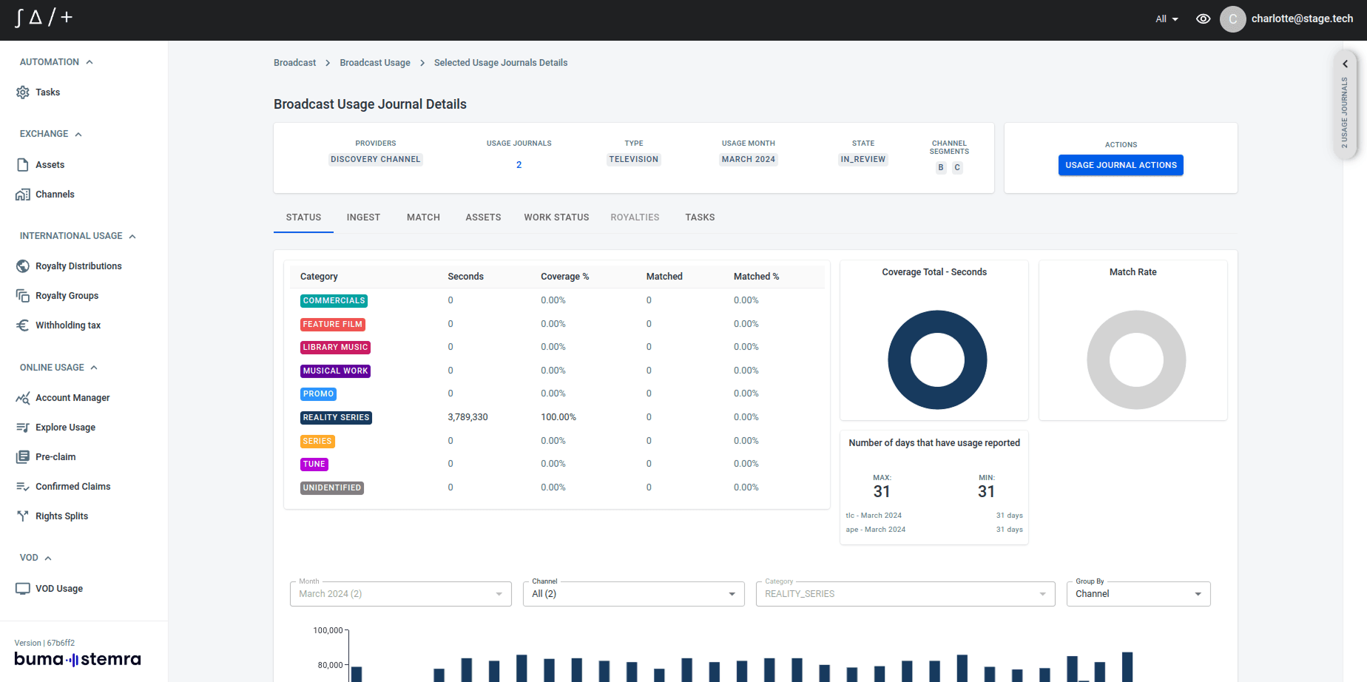1367x682 pixels.
Task: Click the Explore Usage list icon
Action: pos(23,428)
